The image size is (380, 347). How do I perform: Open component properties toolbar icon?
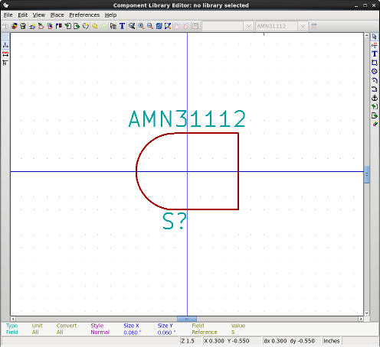(x=113, y=26)
